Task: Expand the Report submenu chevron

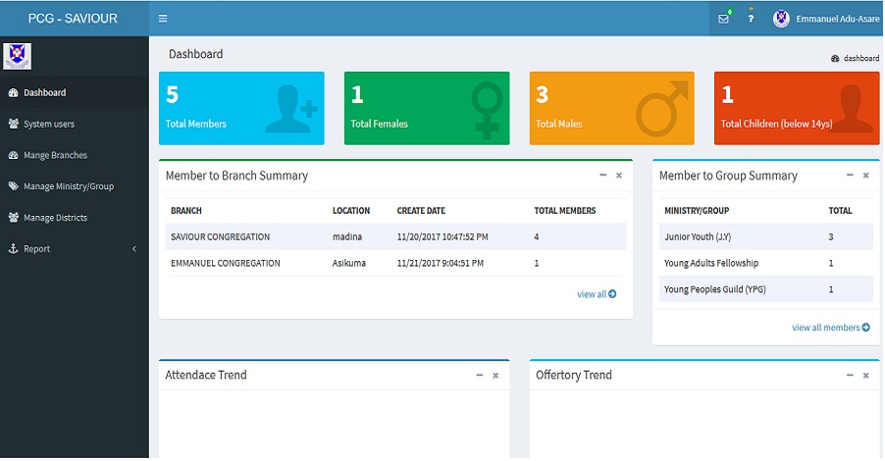Action: pos(134,249)
